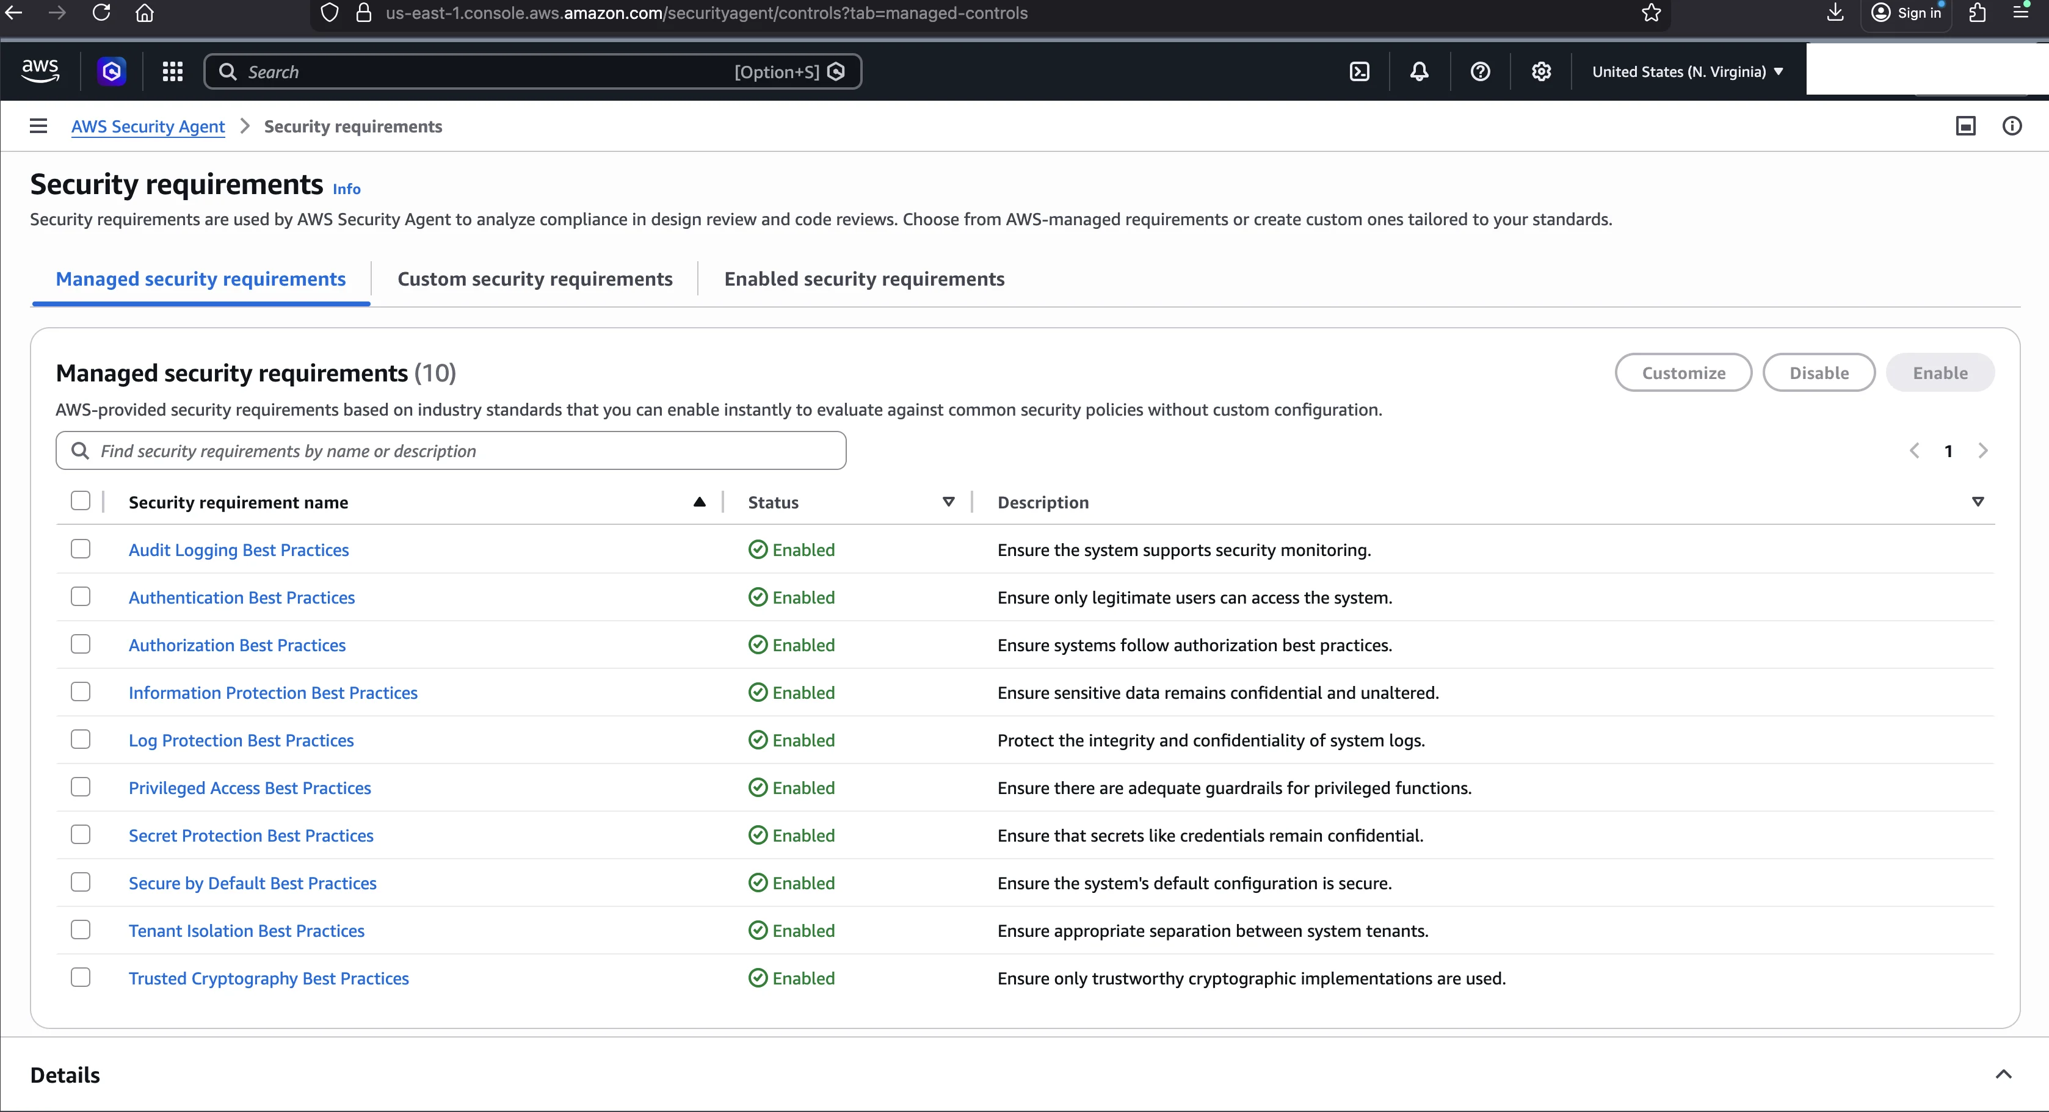2049x1112 pixels.
Task: Check Audit Logging Best Practices row
Action: click(81, 549)
